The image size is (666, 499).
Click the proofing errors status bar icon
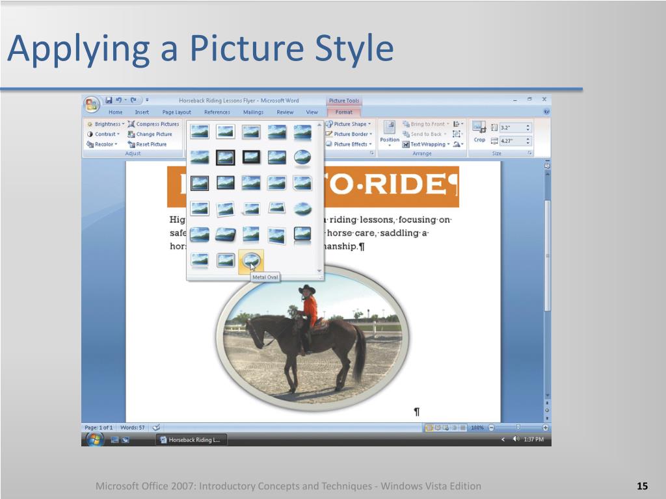click(156, 428)
